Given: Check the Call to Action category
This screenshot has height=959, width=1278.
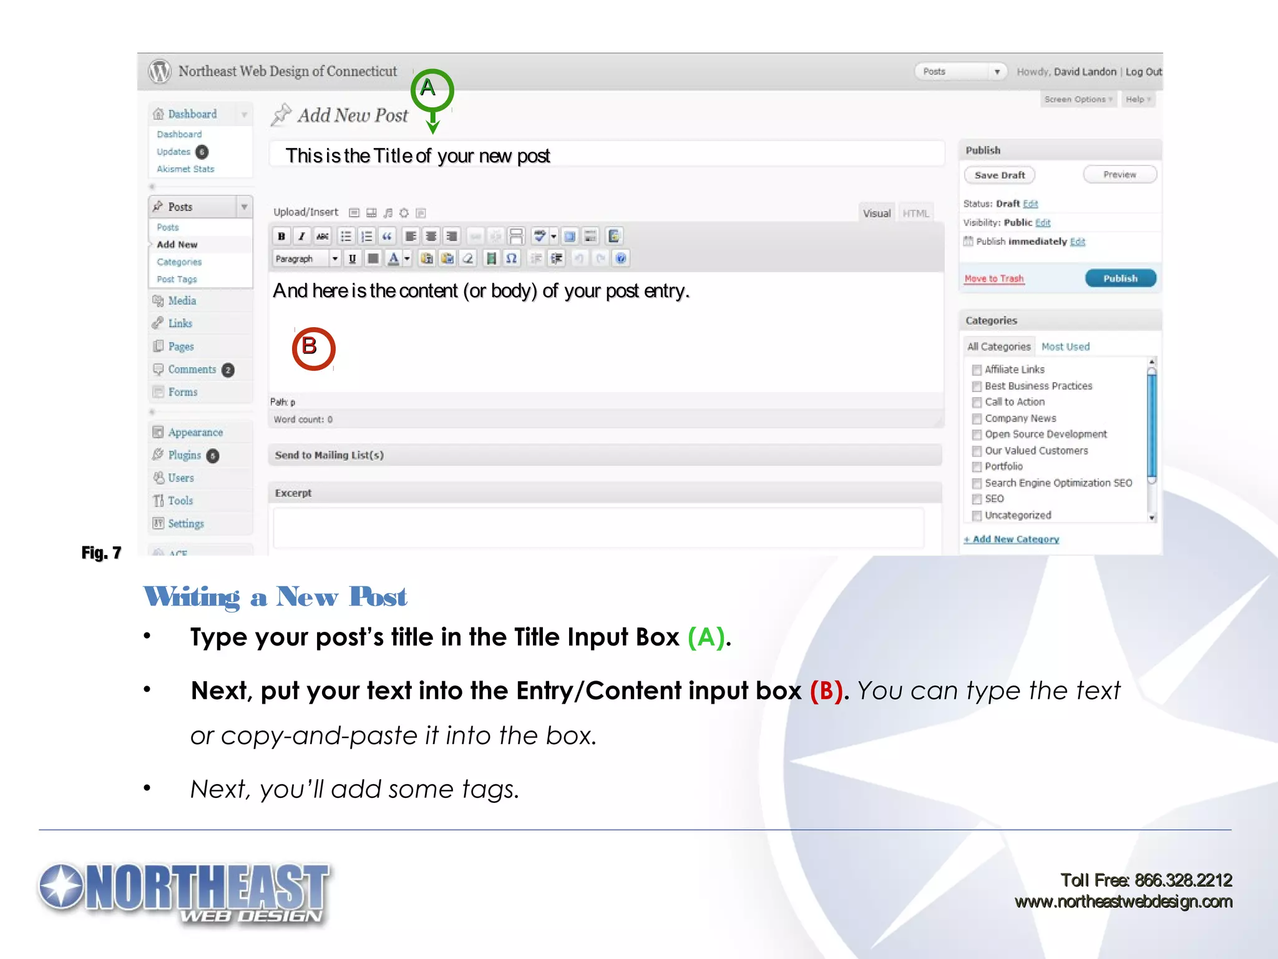Looking at the screenshot, I should point(977,403).
